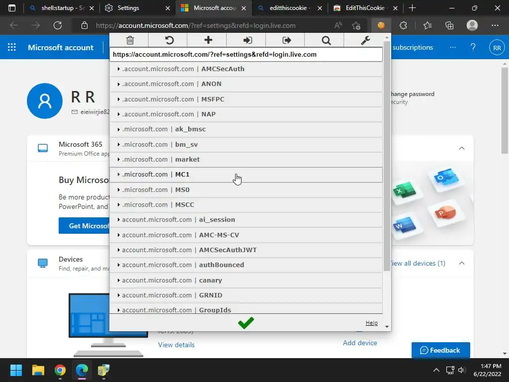
Task: Open Google Chrome from the taskbar
Action: (60, 370)
